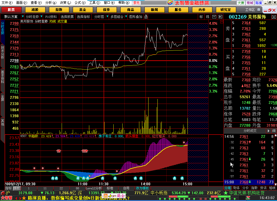Expand the 分时走势 dropdown arrow
The width and height of the screenshot is (277, 201).
[41, 17]
